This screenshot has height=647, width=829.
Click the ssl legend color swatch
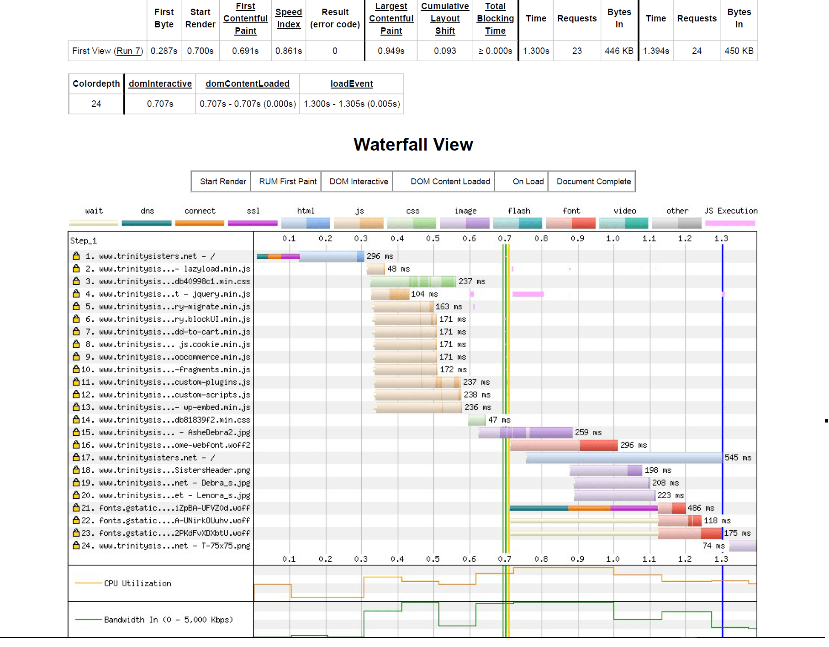coord(253,223)
